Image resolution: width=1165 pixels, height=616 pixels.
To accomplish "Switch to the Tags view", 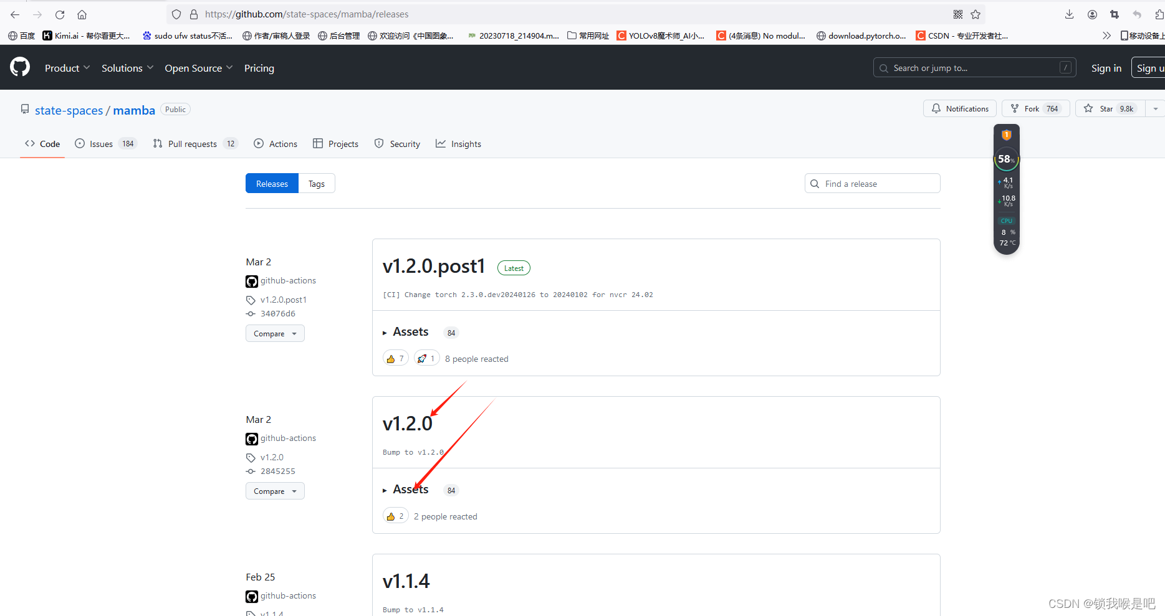I will (x=317, y=184).
